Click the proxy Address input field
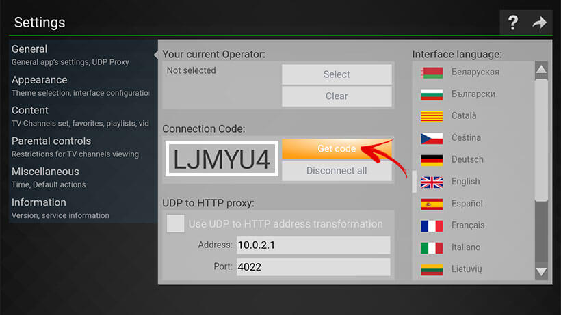561x315 pixels. pyautogui.click(x=312, y=245)
